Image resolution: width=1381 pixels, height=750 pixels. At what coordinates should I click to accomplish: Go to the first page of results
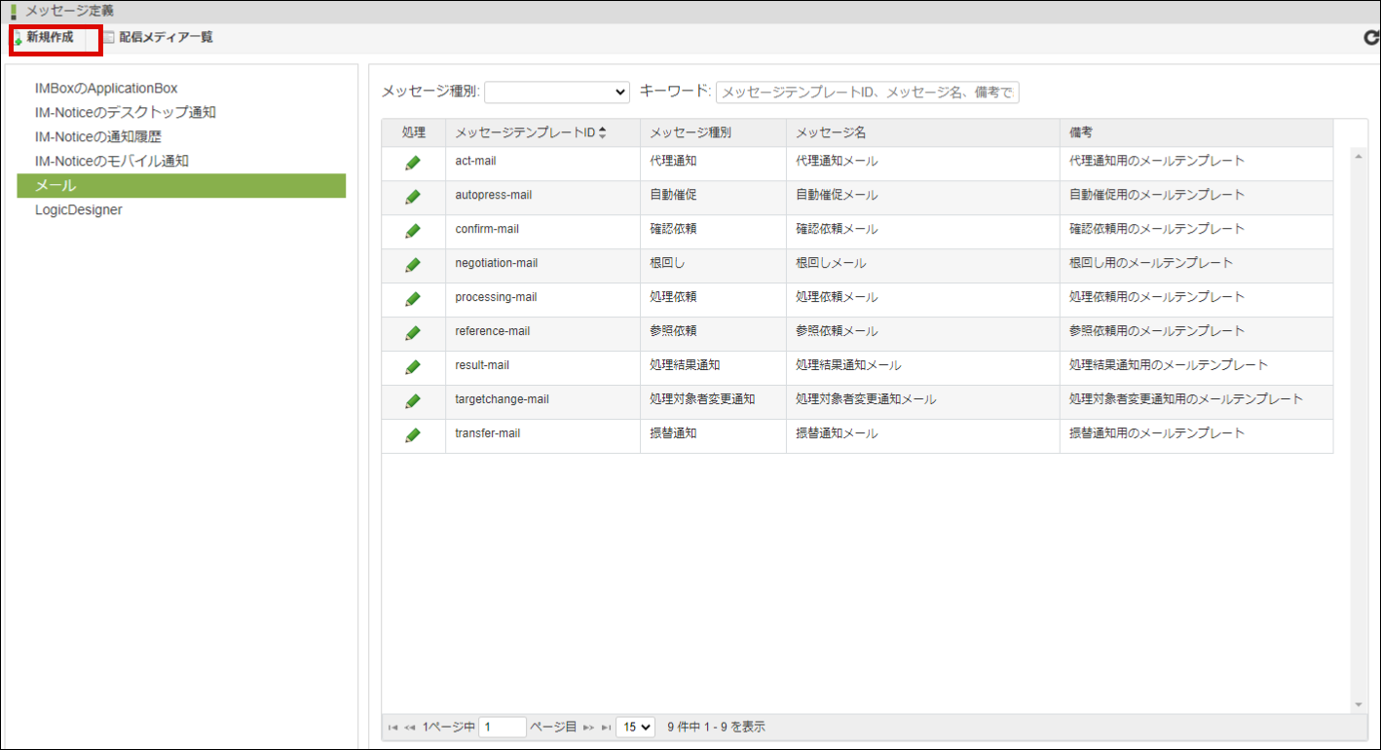click(392, 728)
